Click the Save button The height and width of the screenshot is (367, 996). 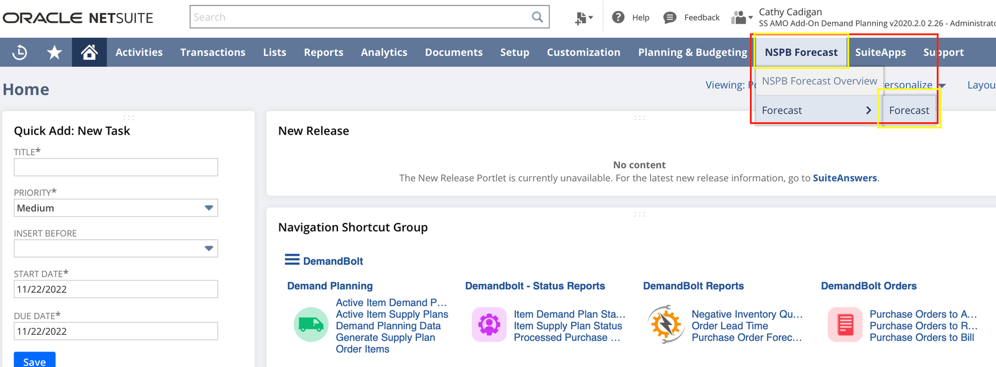coord(34,360)
